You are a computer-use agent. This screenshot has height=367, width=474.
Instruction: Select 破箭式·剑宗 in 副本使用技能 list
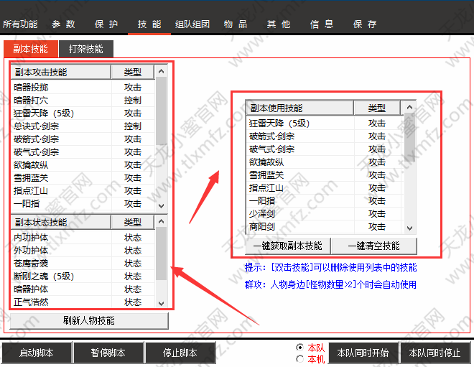point(325,136)
